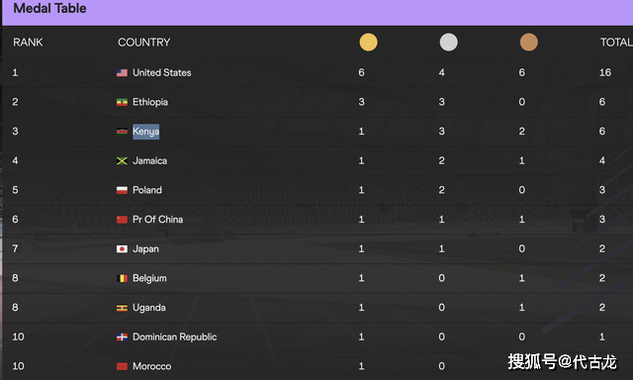Sort by the RANK column header
This screenshot has height=380, width=633.
28,42
